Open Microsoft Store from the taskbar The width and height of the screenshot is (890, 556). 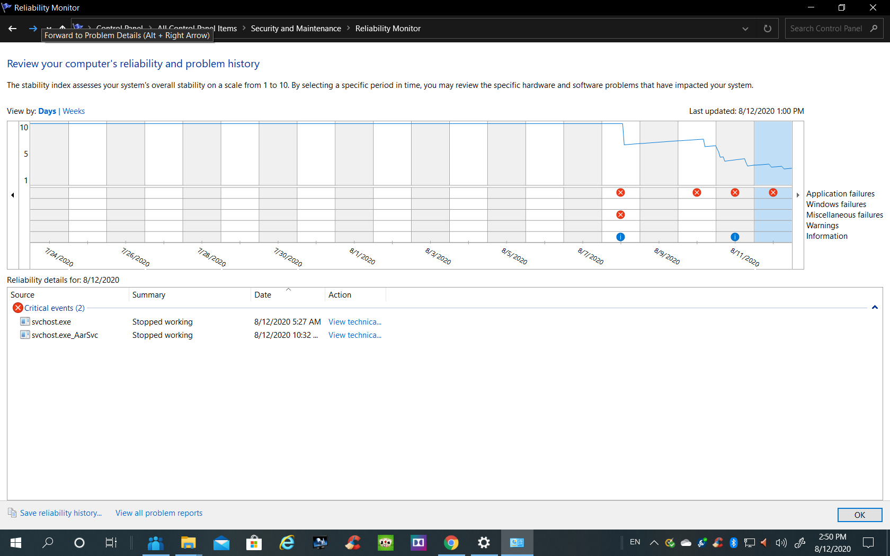tap(254, 543)
